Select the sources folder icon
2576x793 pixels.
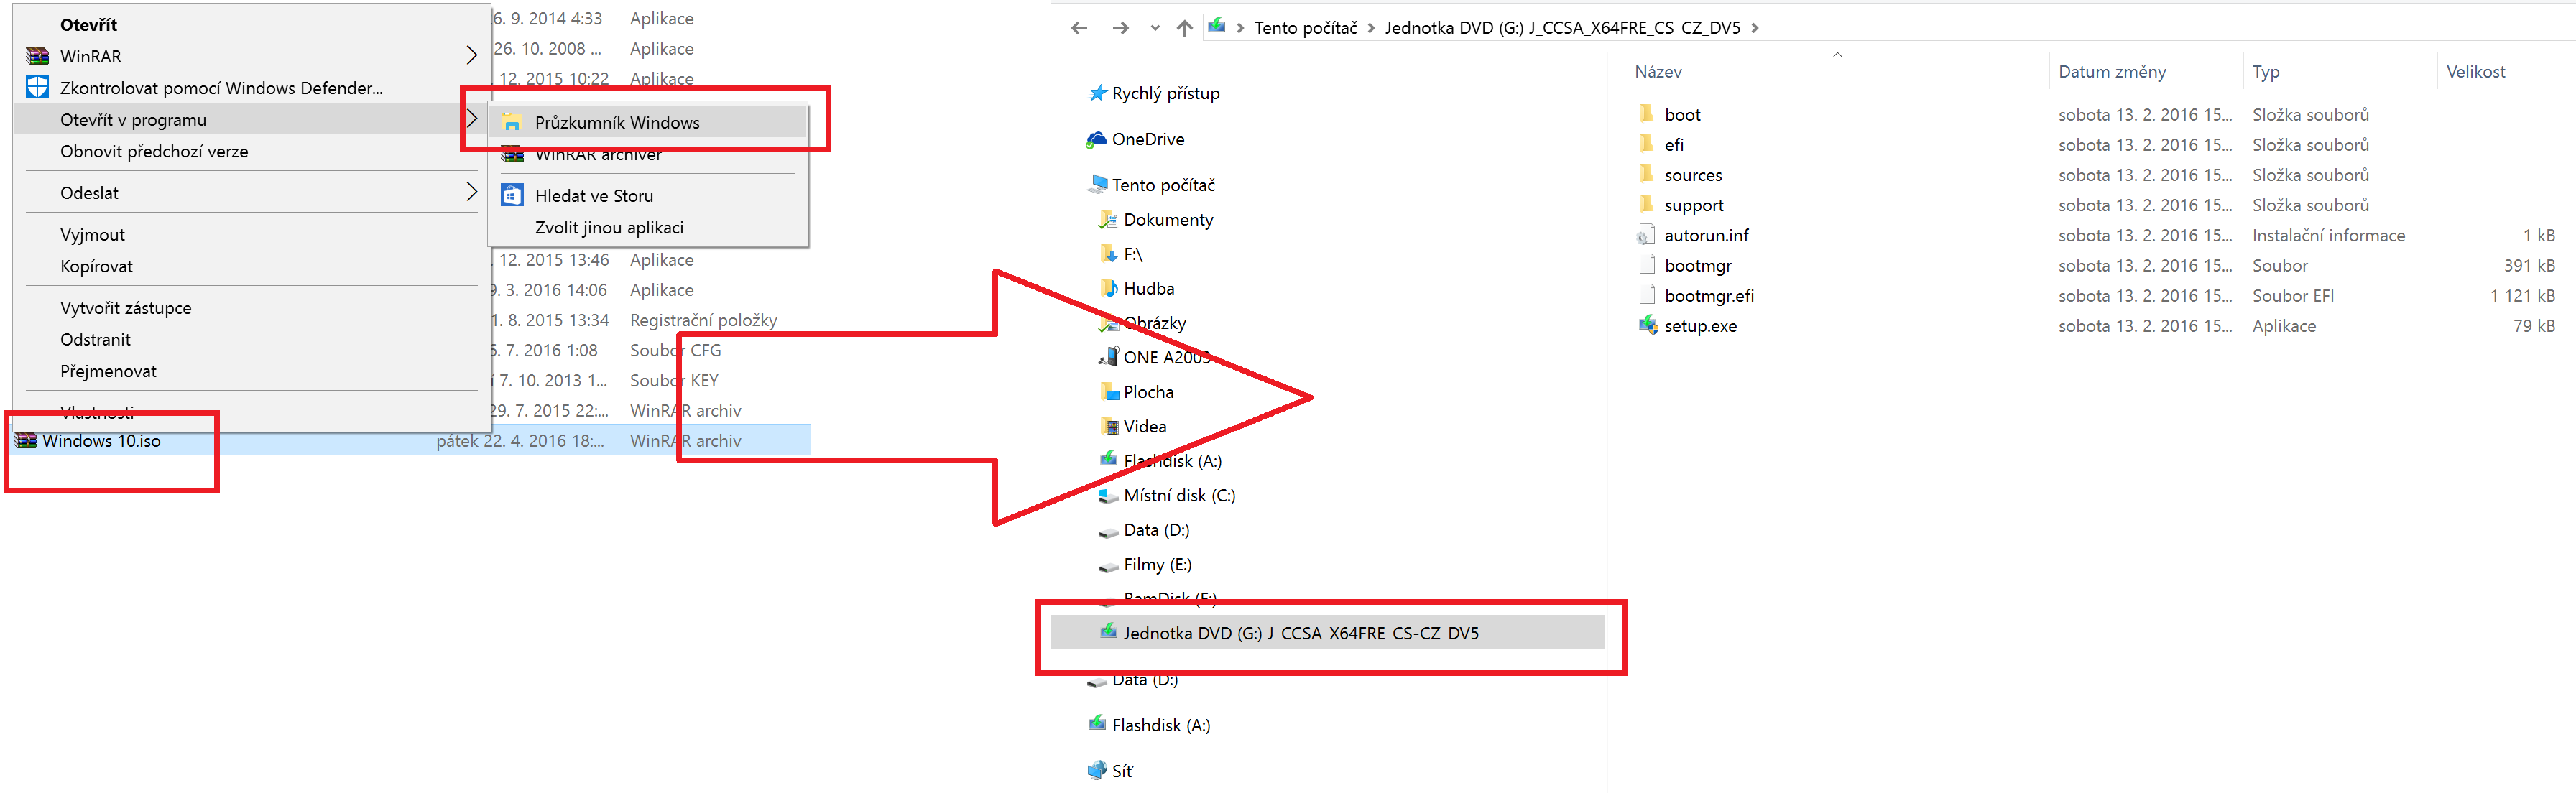(x=1646, y=174)
